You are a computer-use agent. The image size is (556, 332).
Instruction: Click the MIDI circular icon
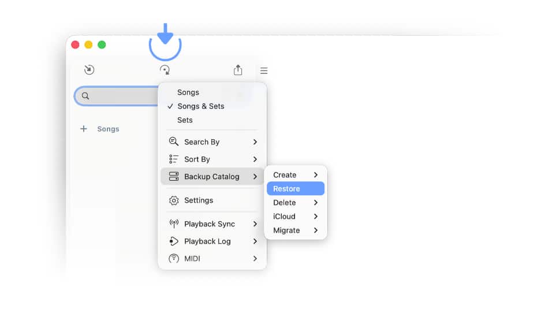[x=174, y=259]
